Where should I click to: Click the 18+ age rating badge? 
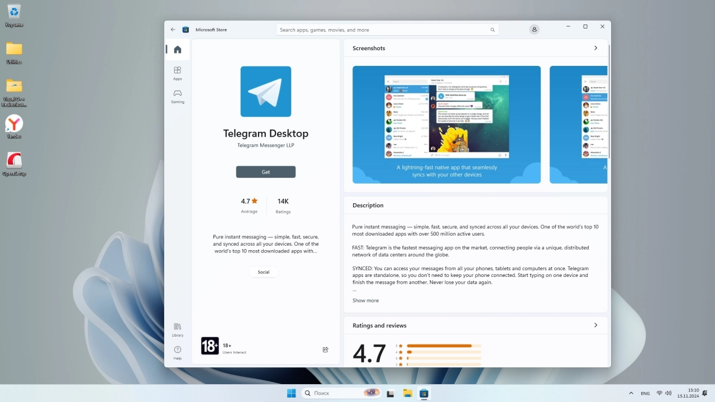click(210, 346)
